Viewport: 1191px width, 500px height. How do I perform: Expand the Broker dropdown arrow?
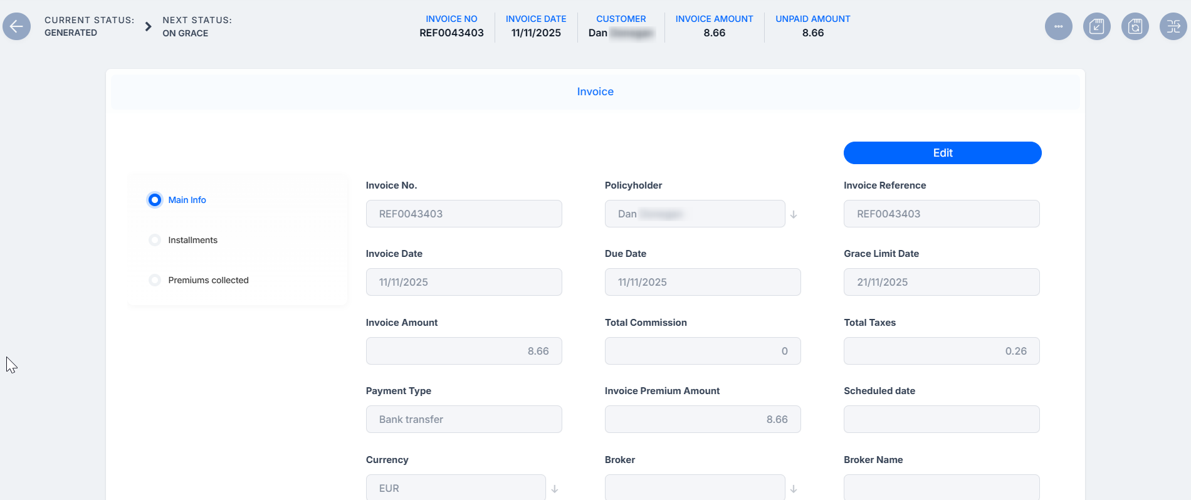tap(794, 489)
